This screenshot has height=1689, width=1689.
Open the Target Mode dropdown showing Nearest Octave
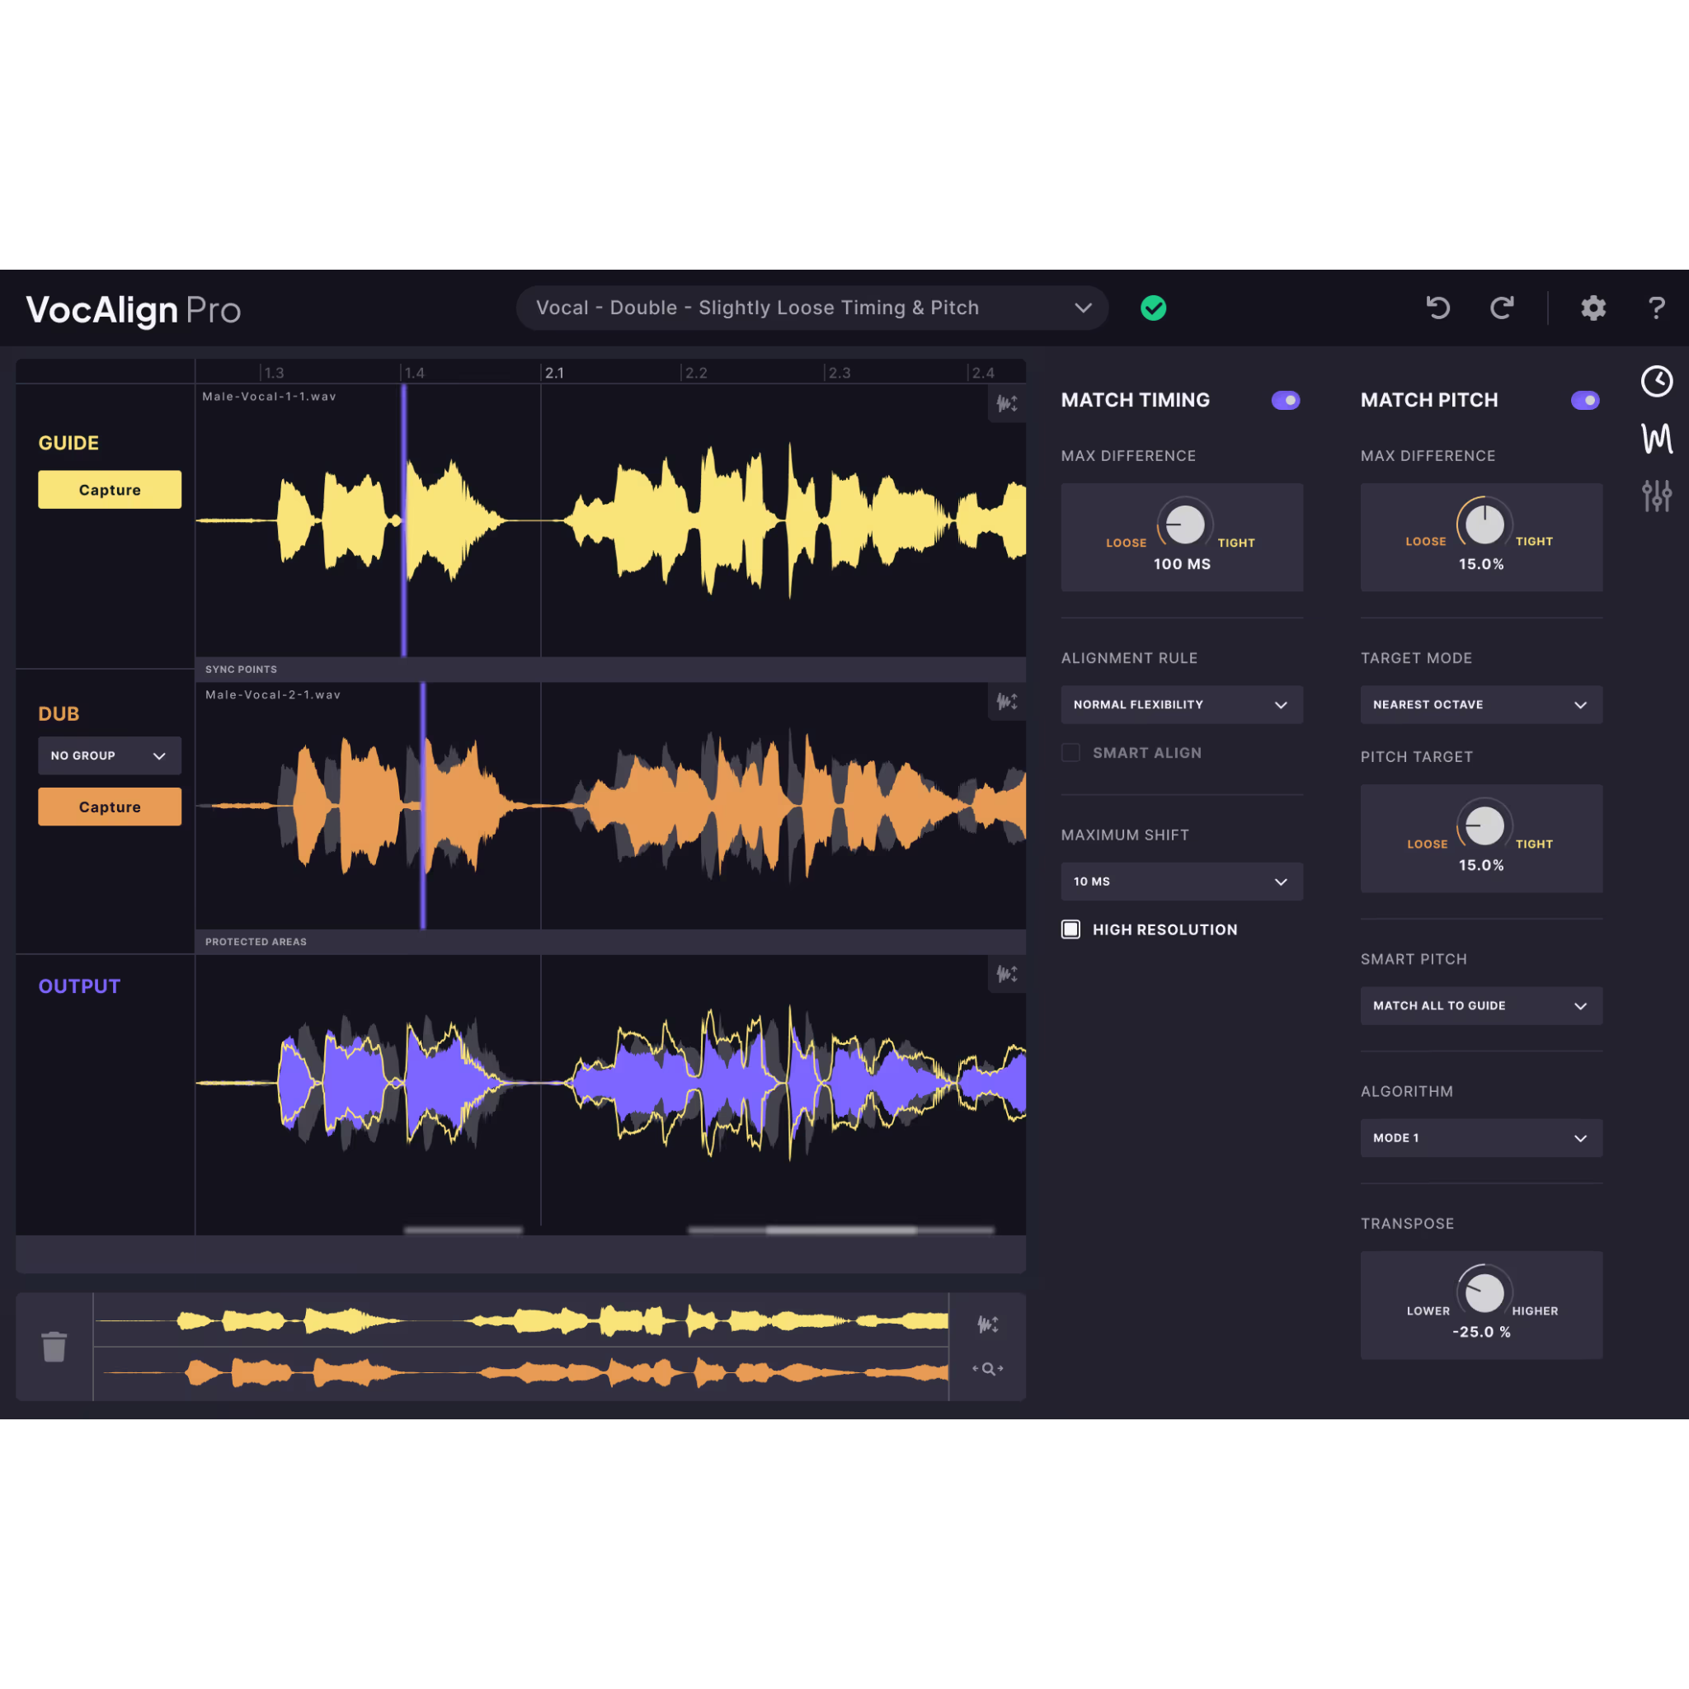point(1481,704)
